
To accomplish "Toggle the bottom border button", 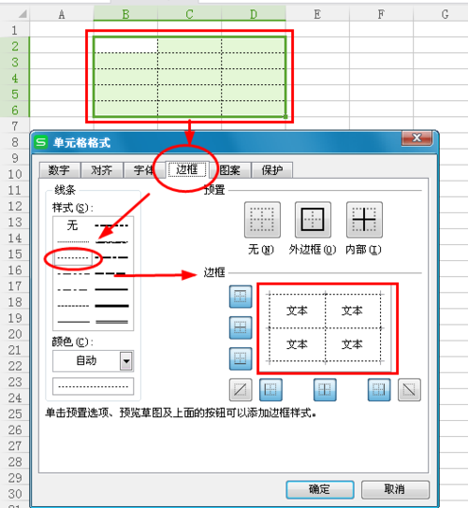I will click(241, 358).
